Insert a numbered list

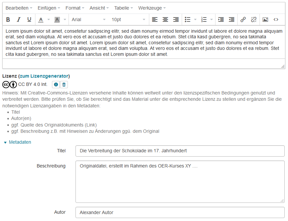pyautogui.click(x=204, y=19)
